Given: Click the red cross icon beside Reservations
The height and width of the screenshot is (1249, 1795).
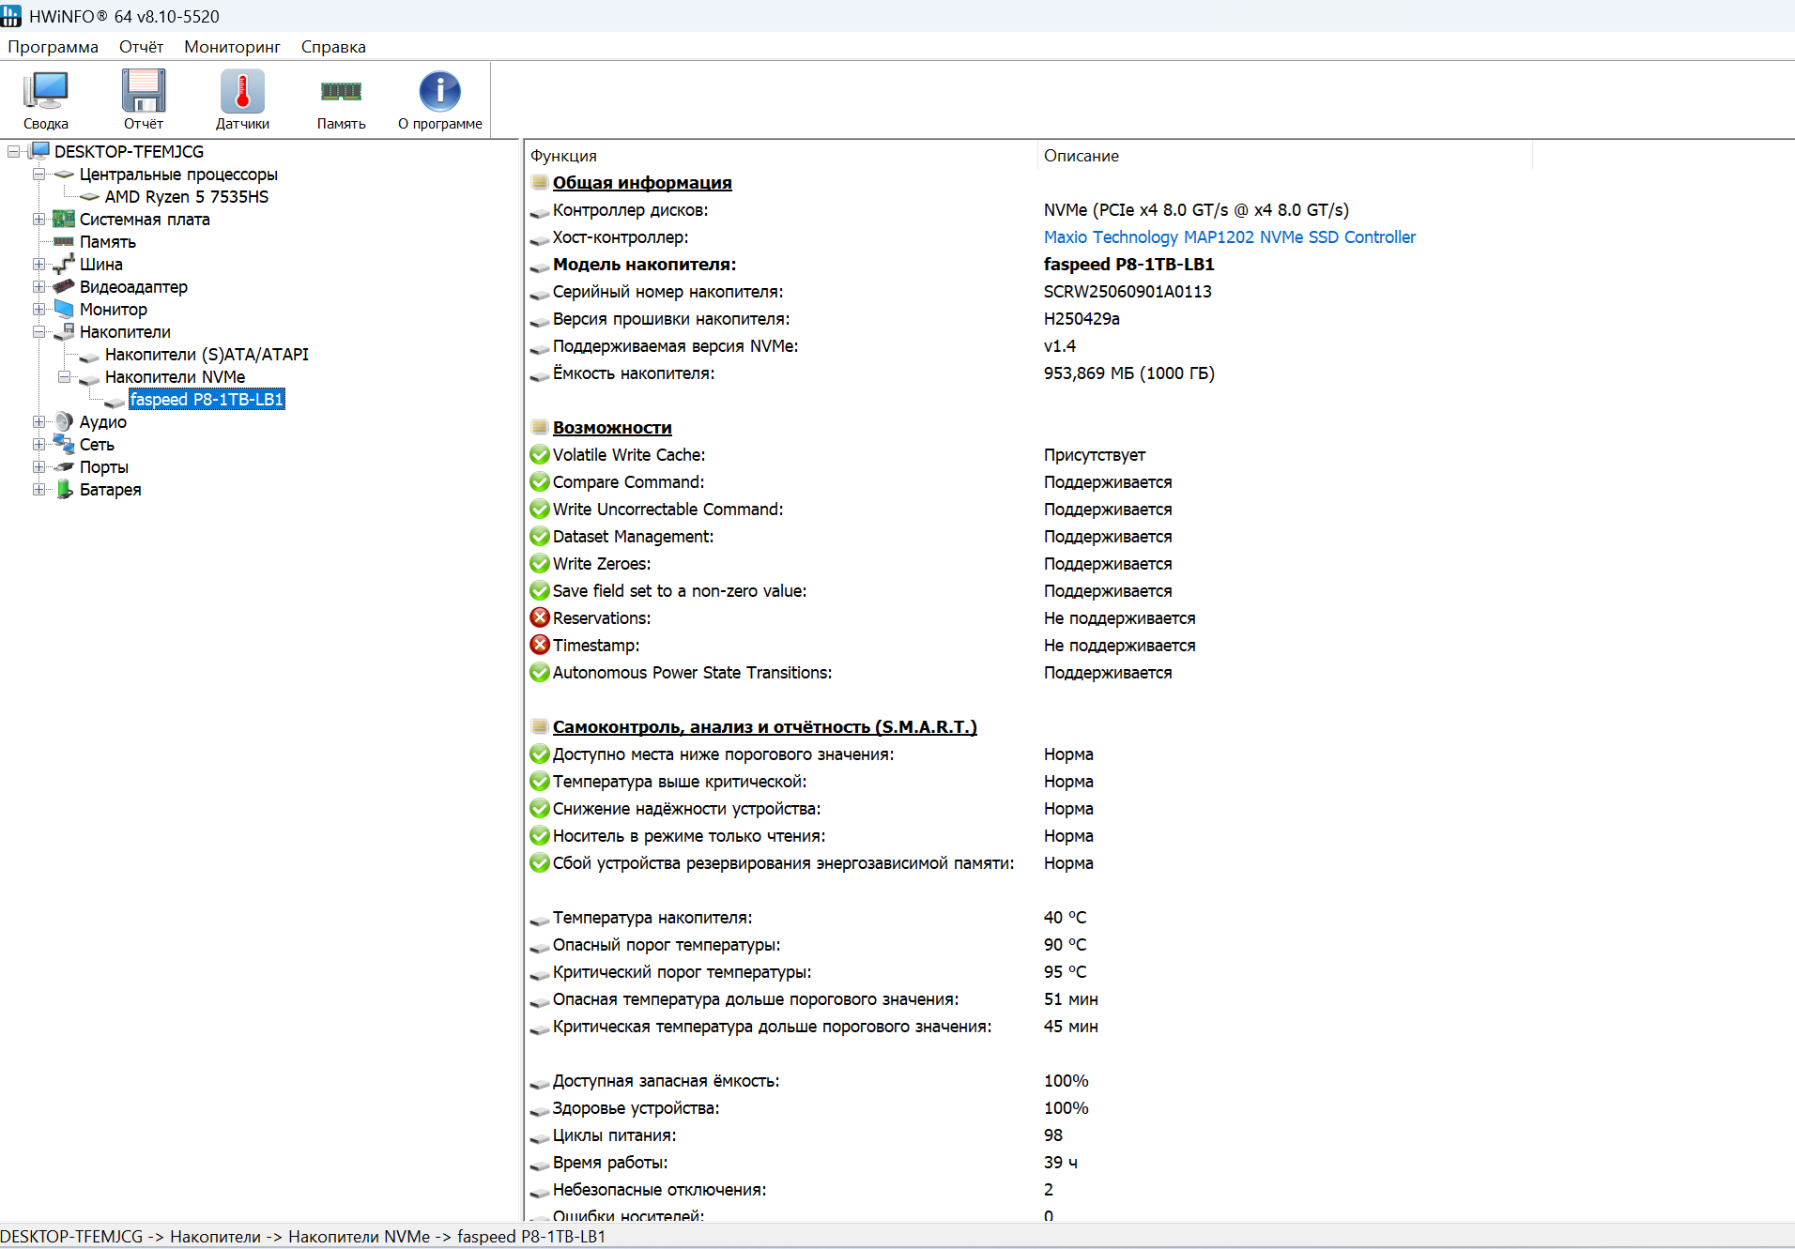Looking at the screenshot, I should 540,617.
